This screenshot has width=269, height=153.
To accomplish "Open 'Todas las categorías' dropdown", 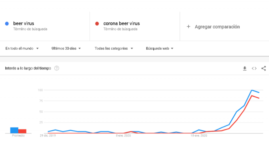I will 114,48.
